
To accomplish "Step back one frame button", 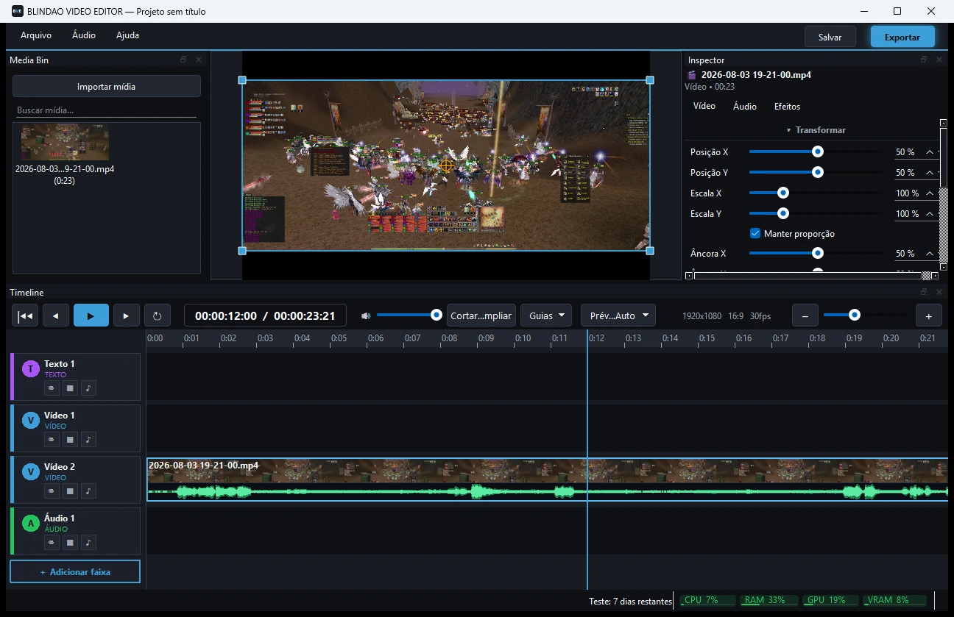I will point(56,315).
